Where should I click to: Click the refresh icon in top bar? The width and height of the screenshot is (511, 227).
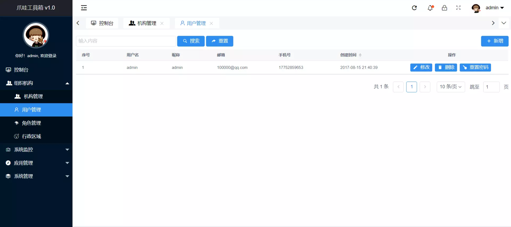[414, 8]
